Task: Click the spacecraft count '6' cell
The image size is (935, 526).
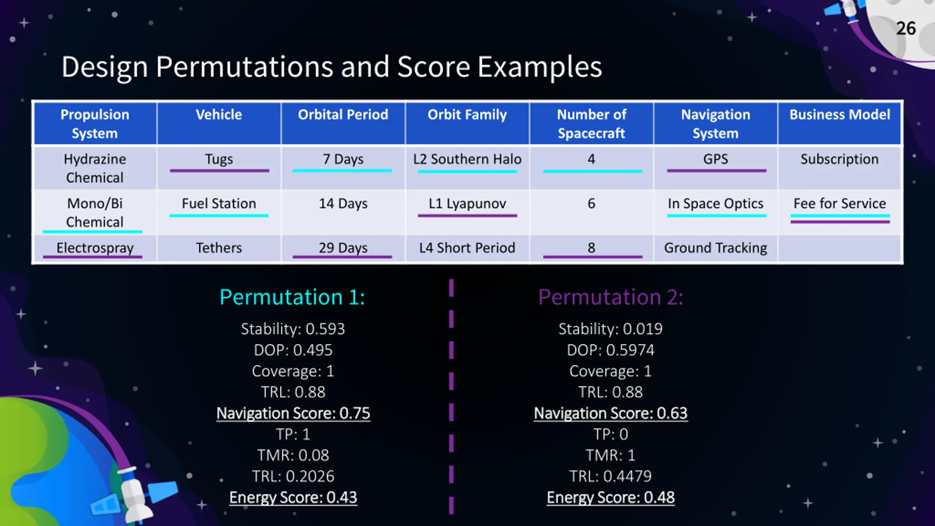Action: click(x=591, y=213)
